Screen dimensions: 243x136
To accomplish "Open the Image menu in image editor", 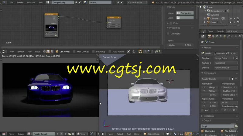I will click(x=21, y=134).
